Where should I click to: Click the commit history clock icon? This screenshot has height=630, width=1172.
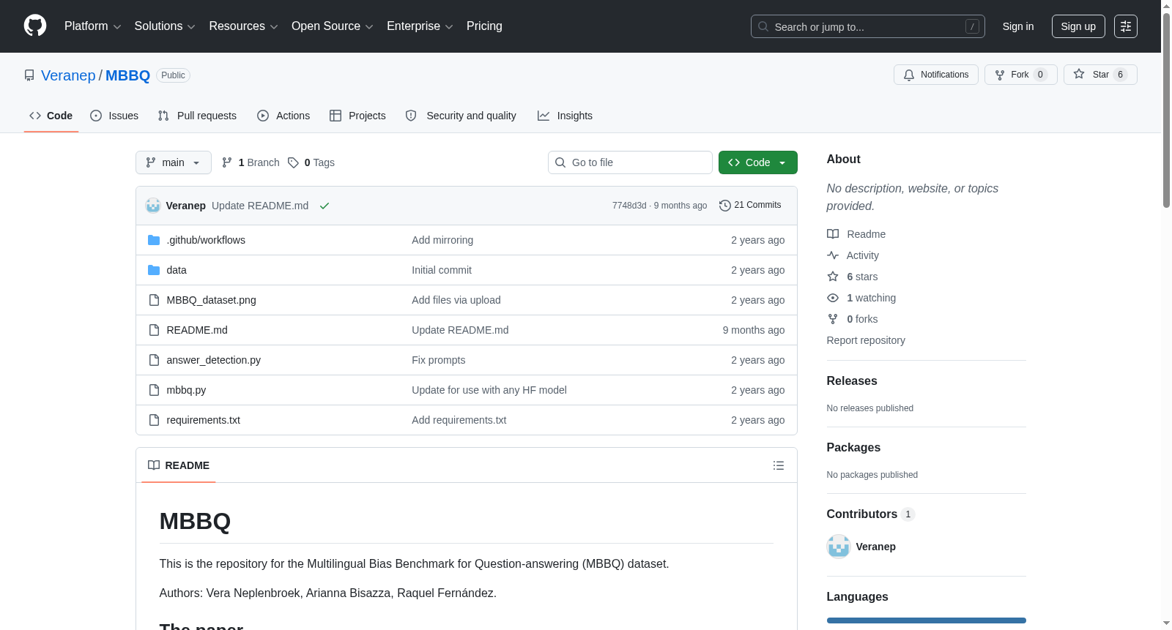[725, 206]
